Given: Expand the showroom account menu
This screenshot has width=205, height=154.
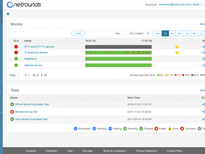Looking at the screenshot, I should coord(203,5).
